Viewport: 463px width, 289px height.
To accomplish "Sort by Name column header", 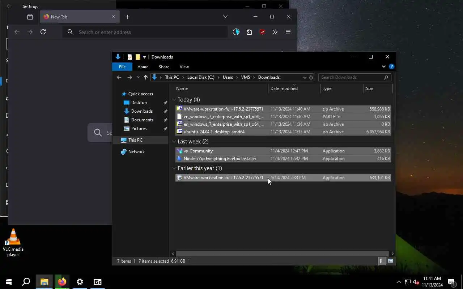I will pyautogui.click(x=221, y=89).
